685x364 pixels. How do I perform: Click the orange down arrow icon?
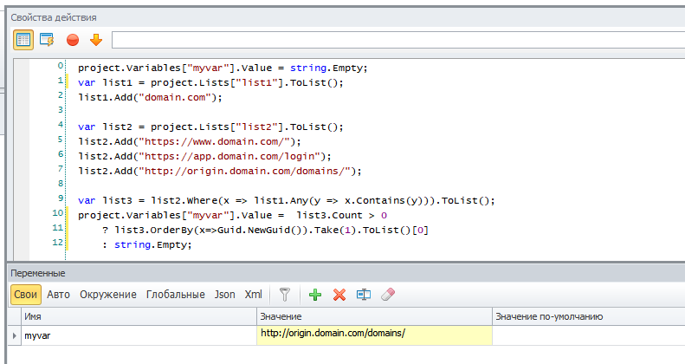[x=95, y=39]
